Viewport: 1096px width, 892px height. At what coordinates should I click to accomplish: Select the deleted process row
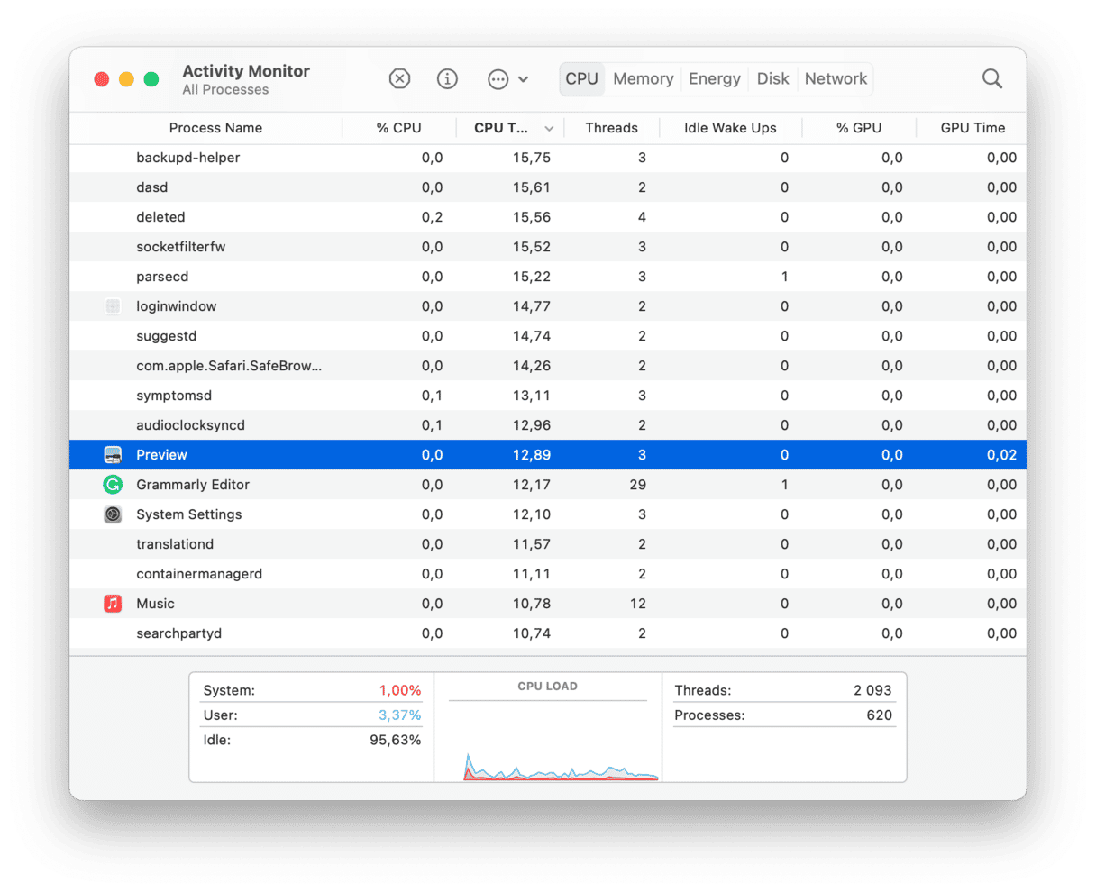point(548,217)
